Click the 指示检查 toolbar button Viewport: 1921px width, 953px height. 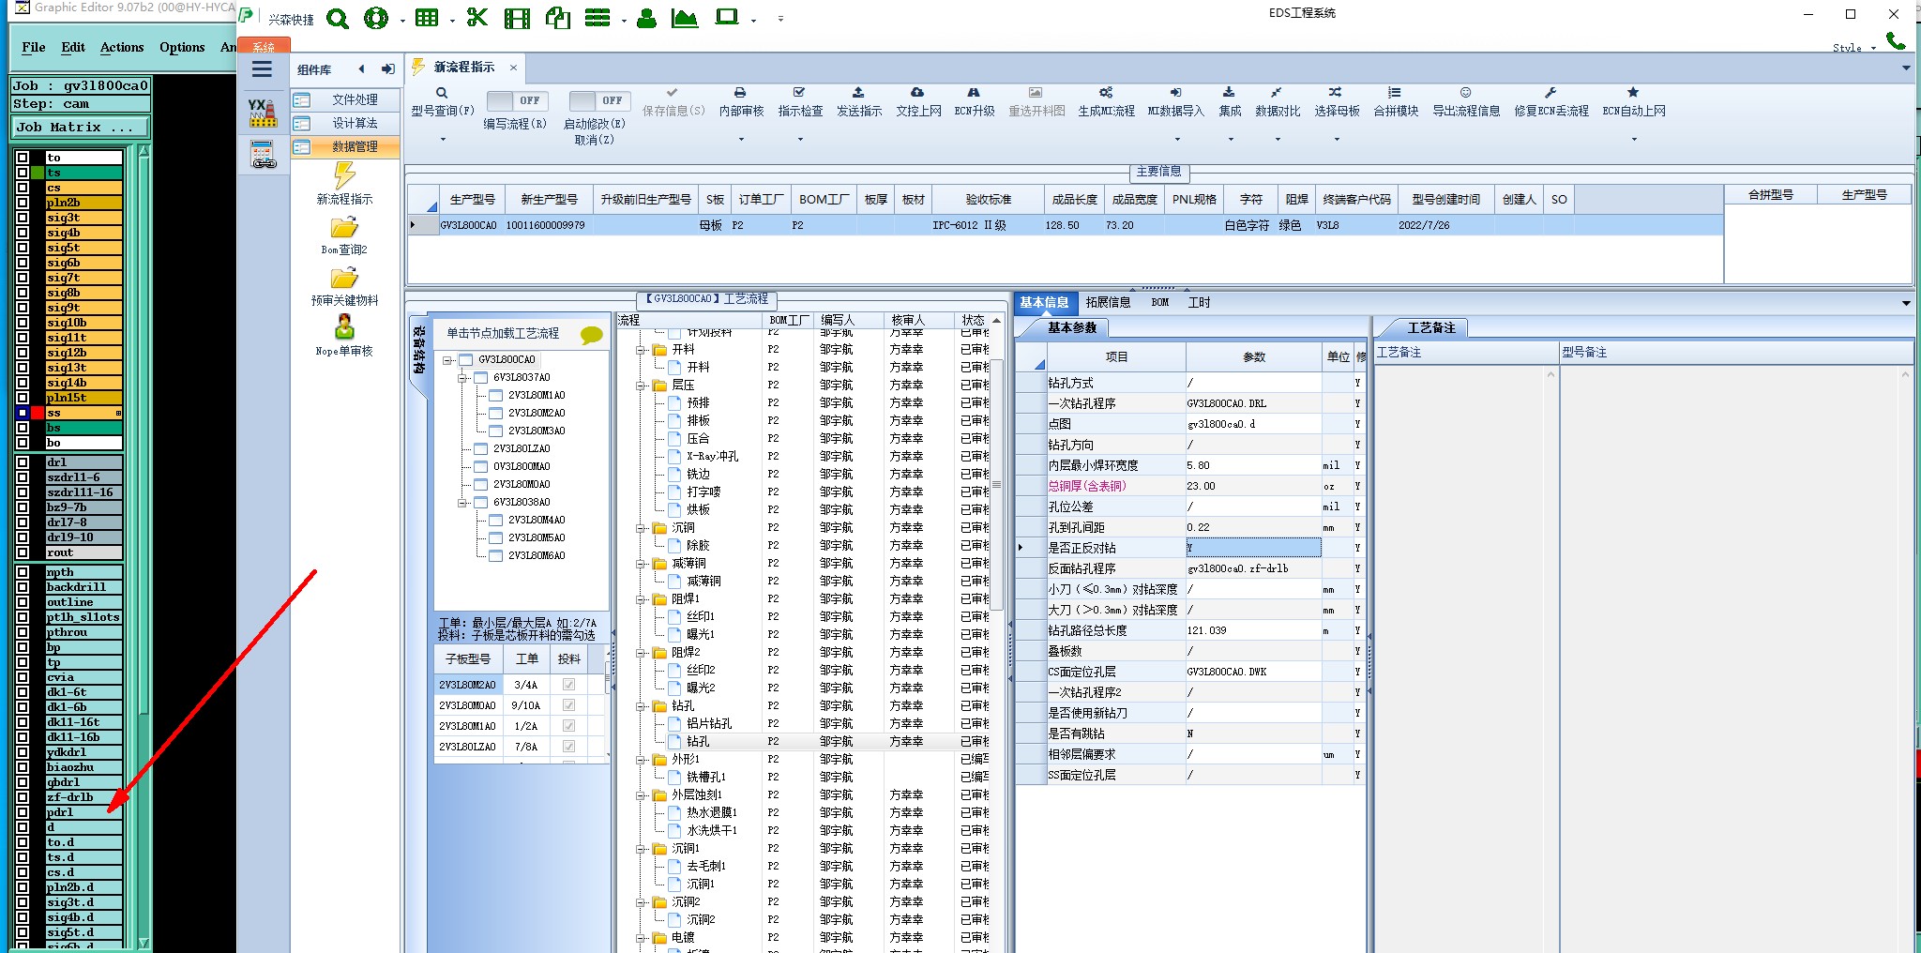point(800,102)
